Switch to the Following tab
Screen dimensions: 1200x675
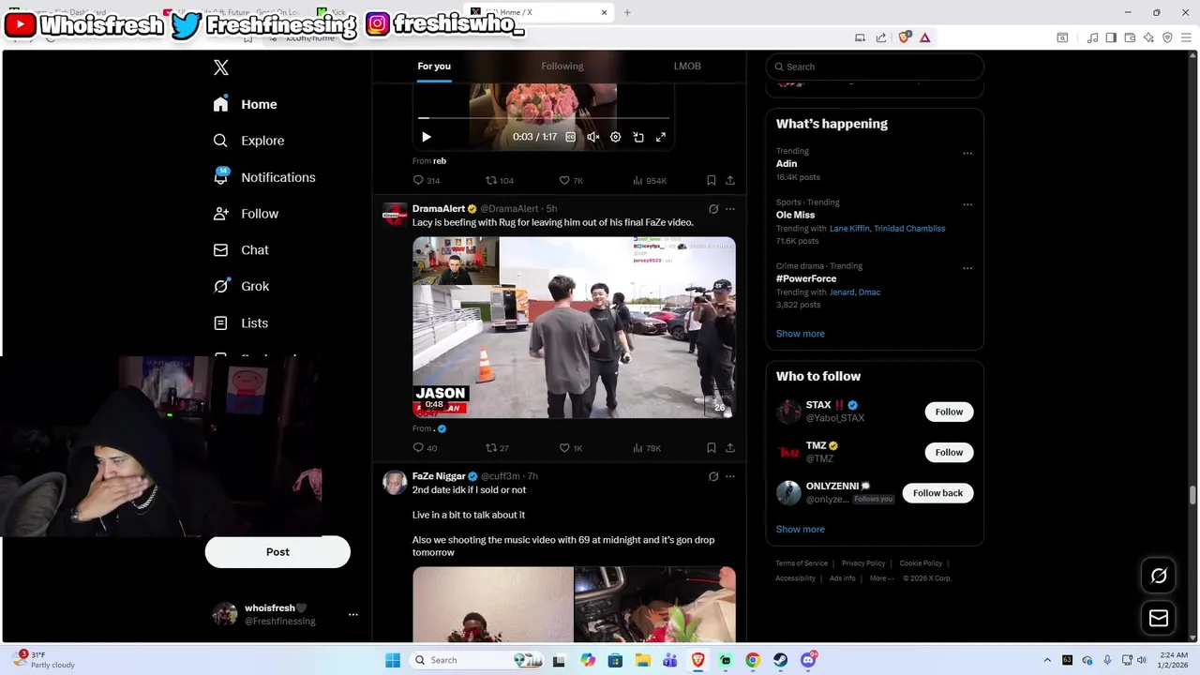[562, 66]
